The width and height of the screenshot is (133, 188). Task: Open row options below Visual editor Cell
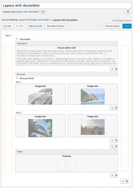[116, 69]
